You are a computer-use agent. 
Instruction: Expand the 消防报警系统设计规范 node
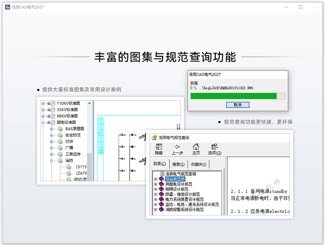coord(156,210)
